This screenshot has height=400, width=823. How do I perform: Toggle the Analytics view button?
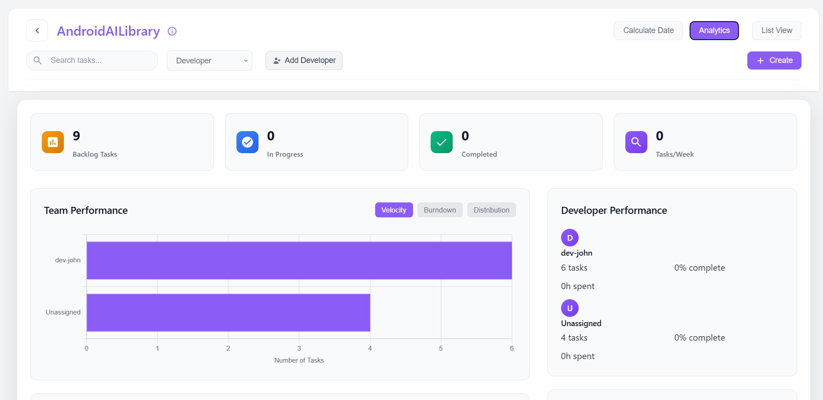[x=714, y=30]
